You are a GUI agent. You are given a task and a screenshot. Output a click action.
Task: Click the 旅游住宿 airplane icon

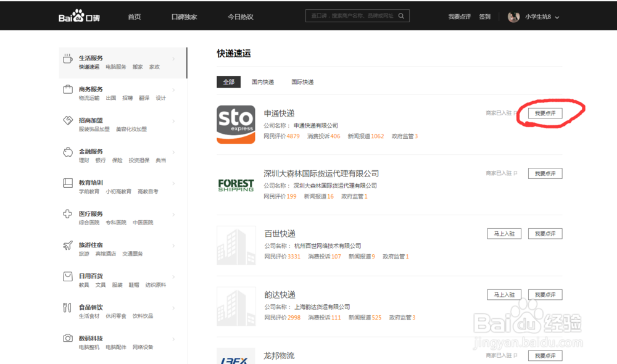click(68, 245)
